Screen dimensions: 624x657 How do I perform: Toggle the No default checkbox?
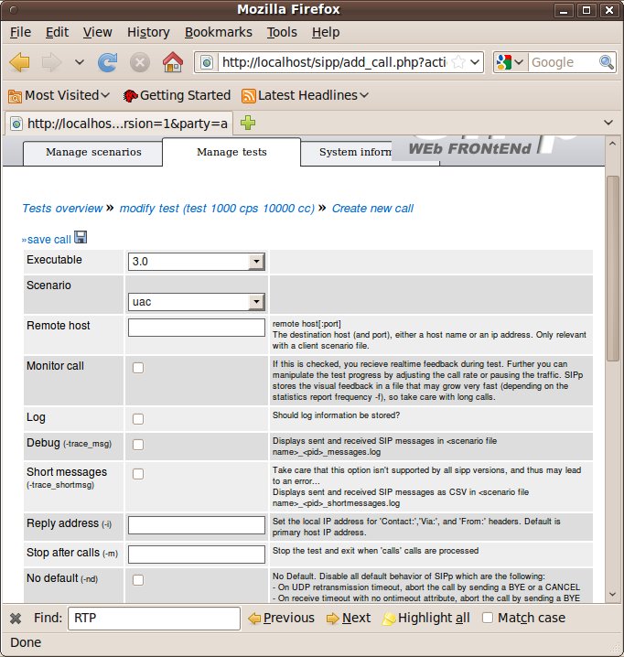click(138, 580)
